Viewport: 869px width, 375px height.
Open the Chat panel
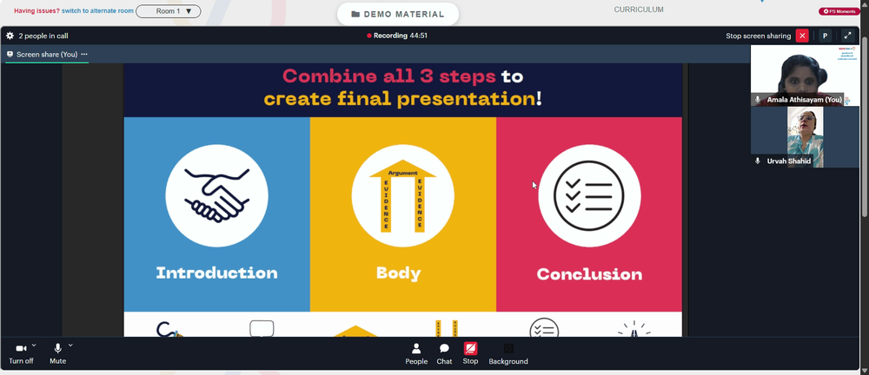coord(444,354)
